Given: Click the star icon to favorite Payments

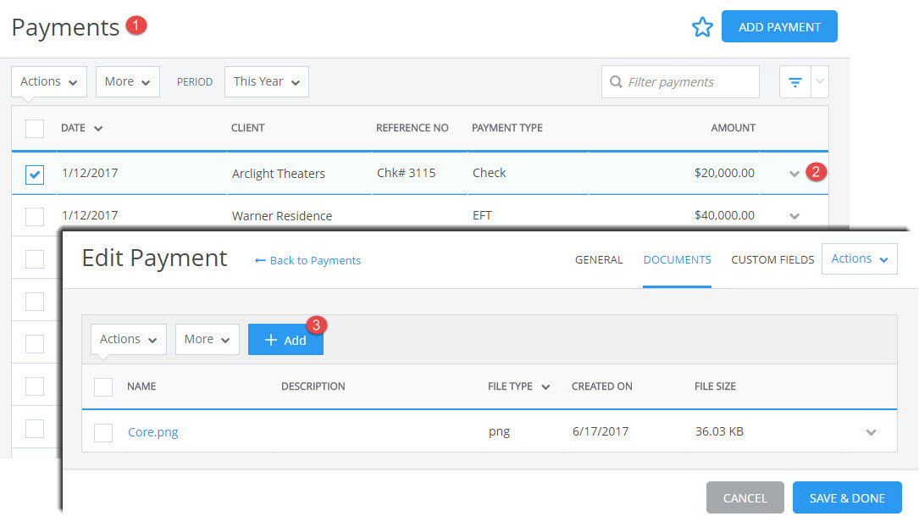Looking at the screenshot, I should click(x=703, y=26).
